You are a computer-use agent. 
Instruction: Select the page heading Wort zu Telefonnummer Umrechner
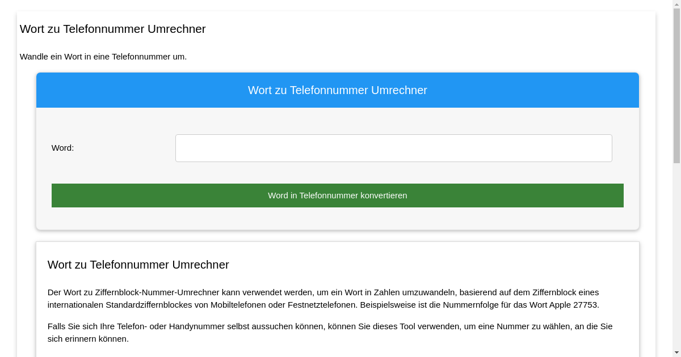click(x=112, y=29)
